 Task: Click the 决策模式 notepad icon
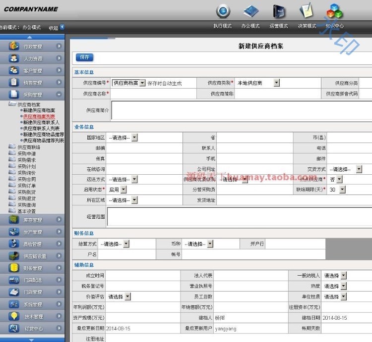pyautogui.click(x=306, y=11)
